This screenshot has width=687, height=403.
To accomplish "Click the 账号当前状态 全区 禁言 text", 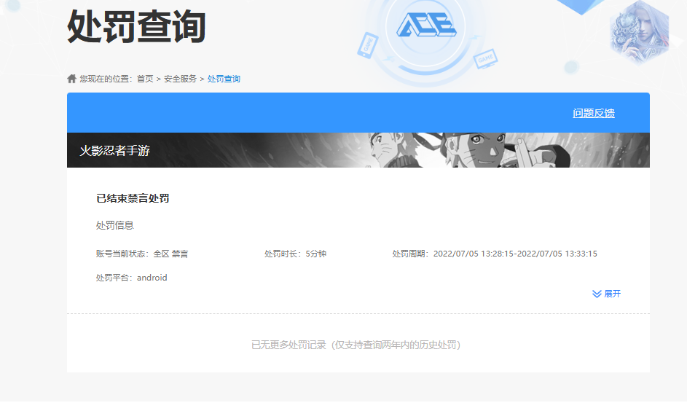I will pyautogui.click(x=142, y=254).
